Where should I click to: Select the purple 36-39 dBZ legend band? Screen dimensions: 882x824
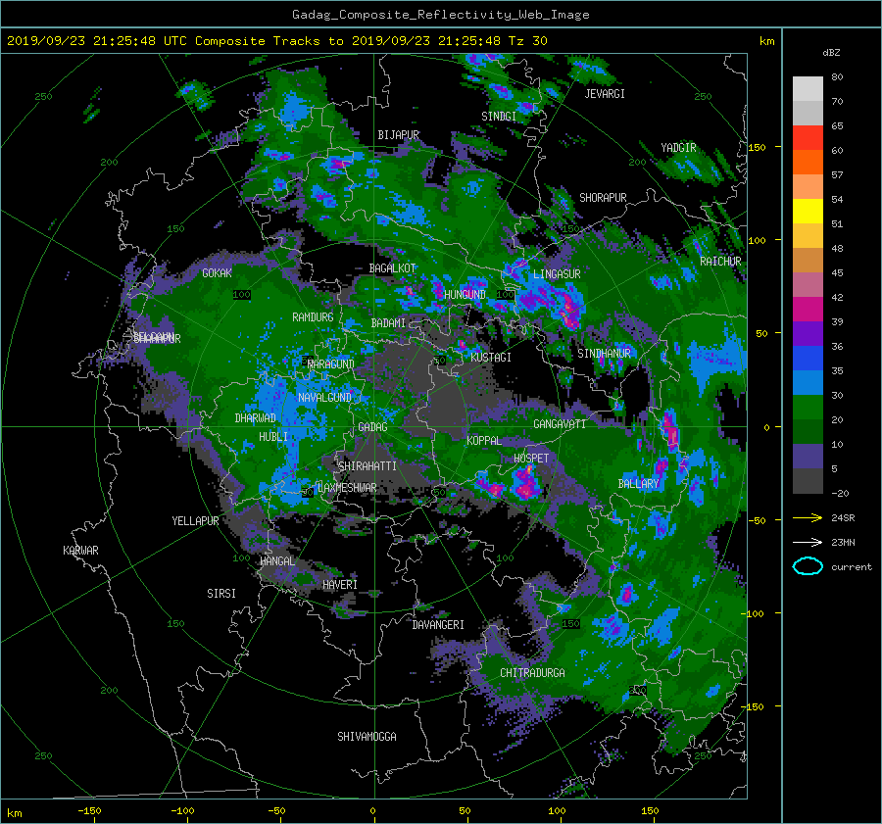coord(808,333)
